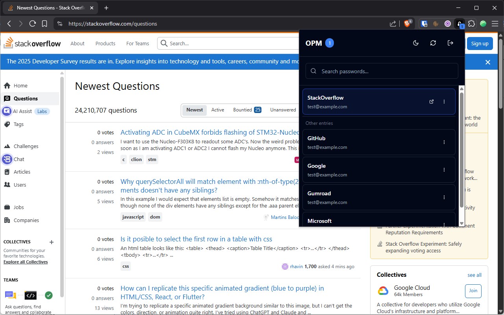Screen dimensions: 504x315
Task: Click the OPM entry count badge
Action: coord(330,43)
